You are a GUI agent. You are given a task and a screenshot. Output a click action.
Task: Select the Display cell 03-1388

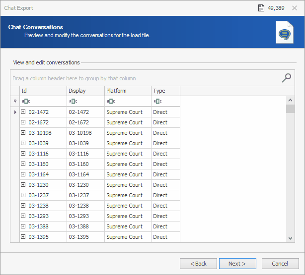85,226
